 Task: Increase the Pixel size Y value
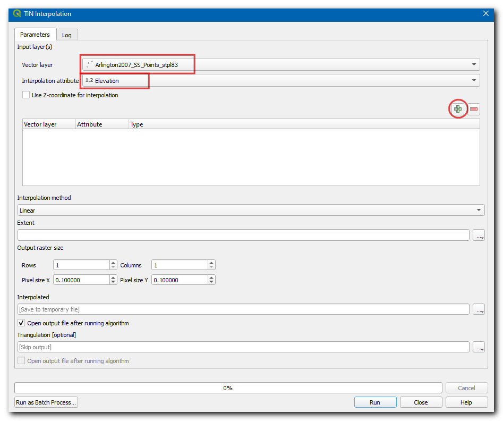coord(211,277)
